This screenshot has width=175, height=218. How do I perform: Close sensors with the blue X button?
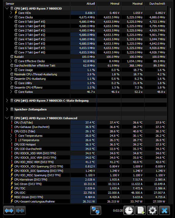tap(164, 211)
